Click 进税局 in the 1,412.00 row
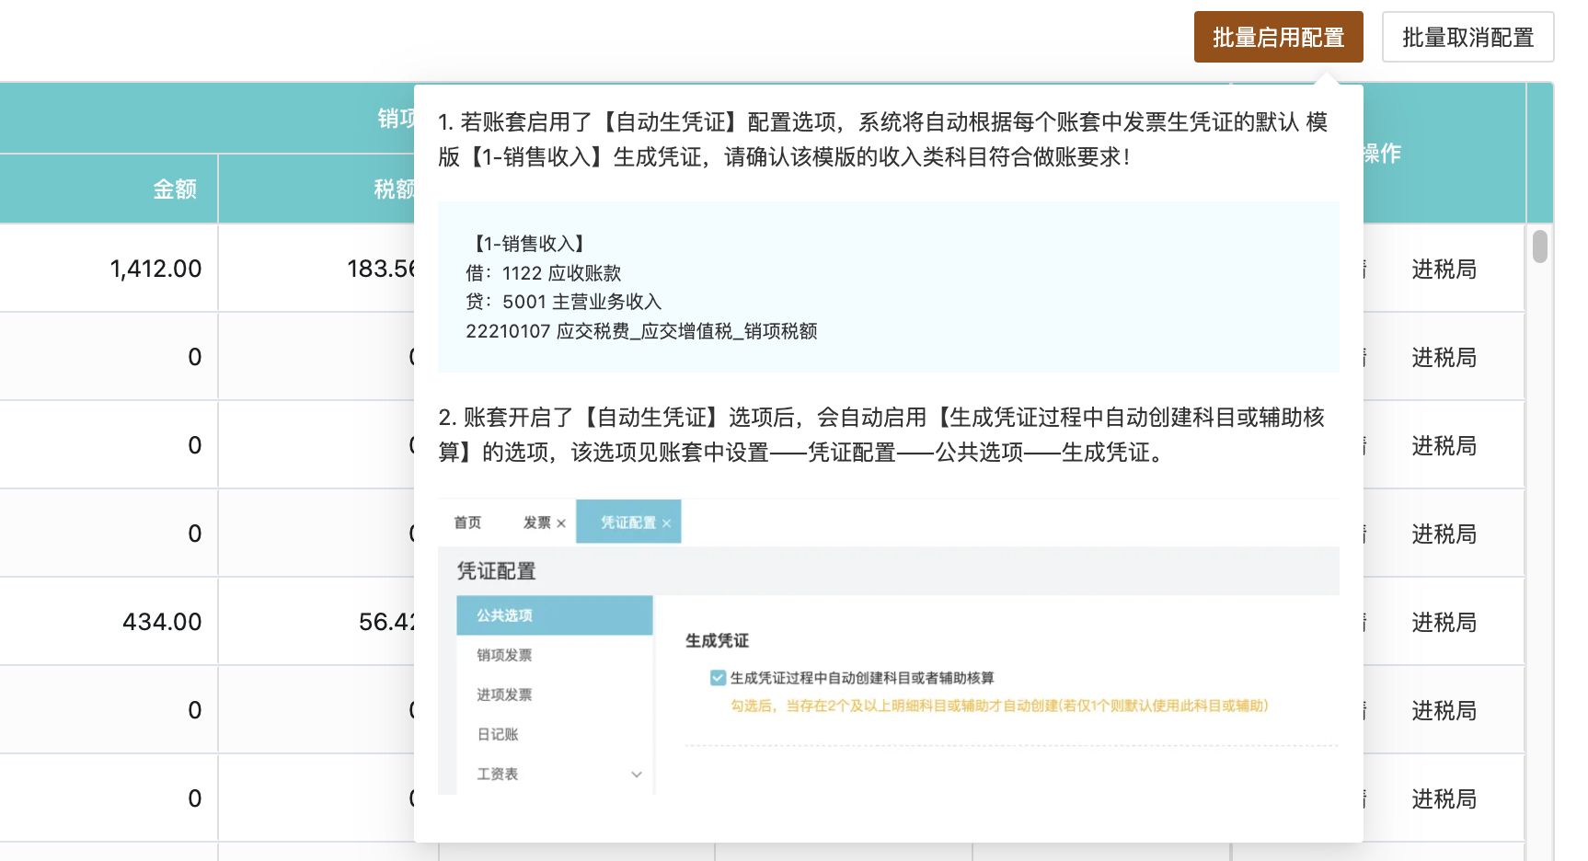The width and height of the screenshot is (1588, 861). coord(1444,269)
